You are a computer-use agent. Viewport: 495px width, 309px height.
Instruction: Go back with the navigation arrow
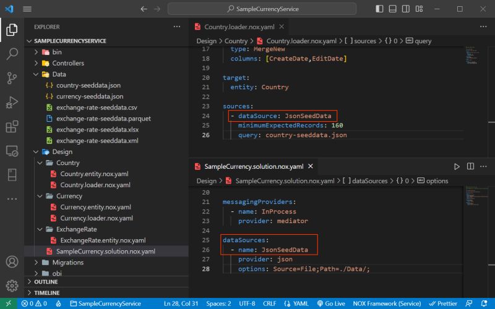tap(144, 9)
